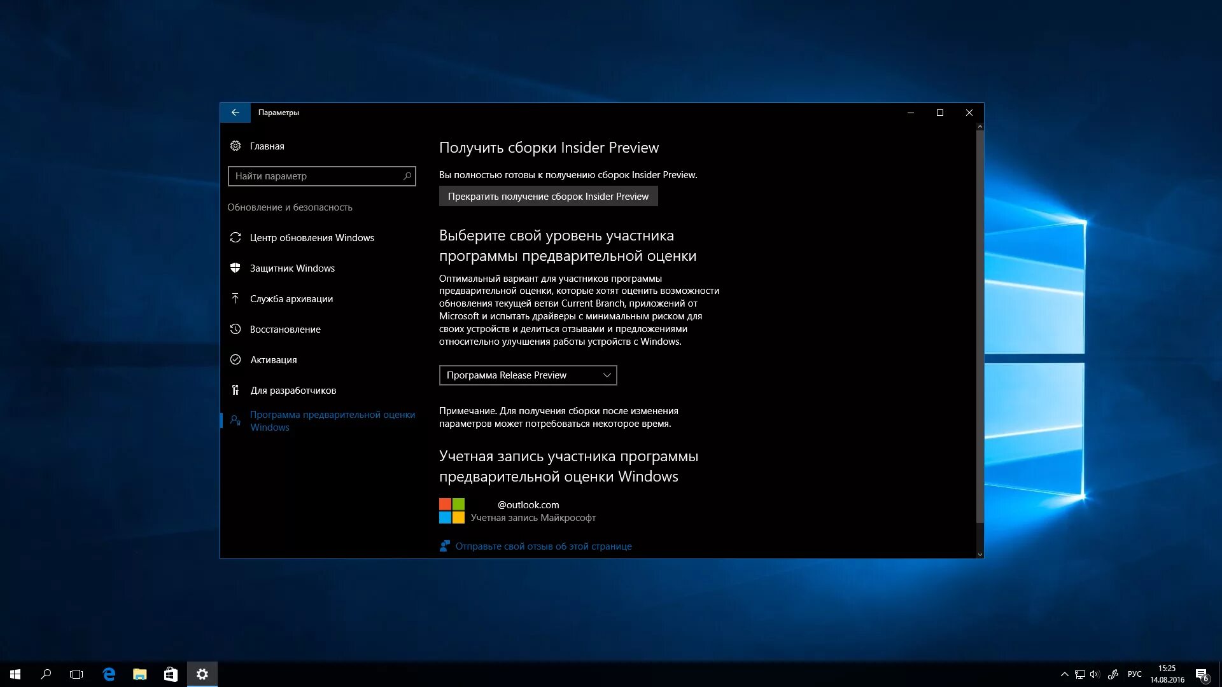Image resolution: width=1222 pixels, height=687 pixels.
Task: Click the volume speaker icon in tray
Action: pyautogui.click(x=1095, y=674)
